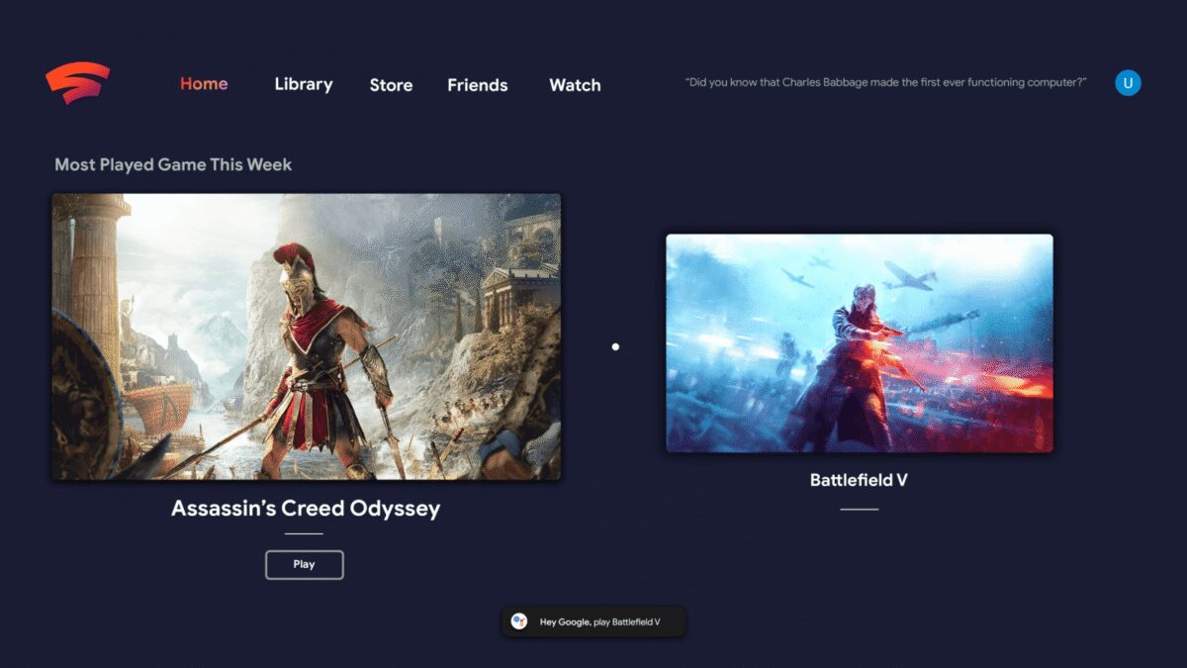The height and width of the screenshot is (668, 1187).
Task: Click the Battlefield V title text
Action: (859, 481)
